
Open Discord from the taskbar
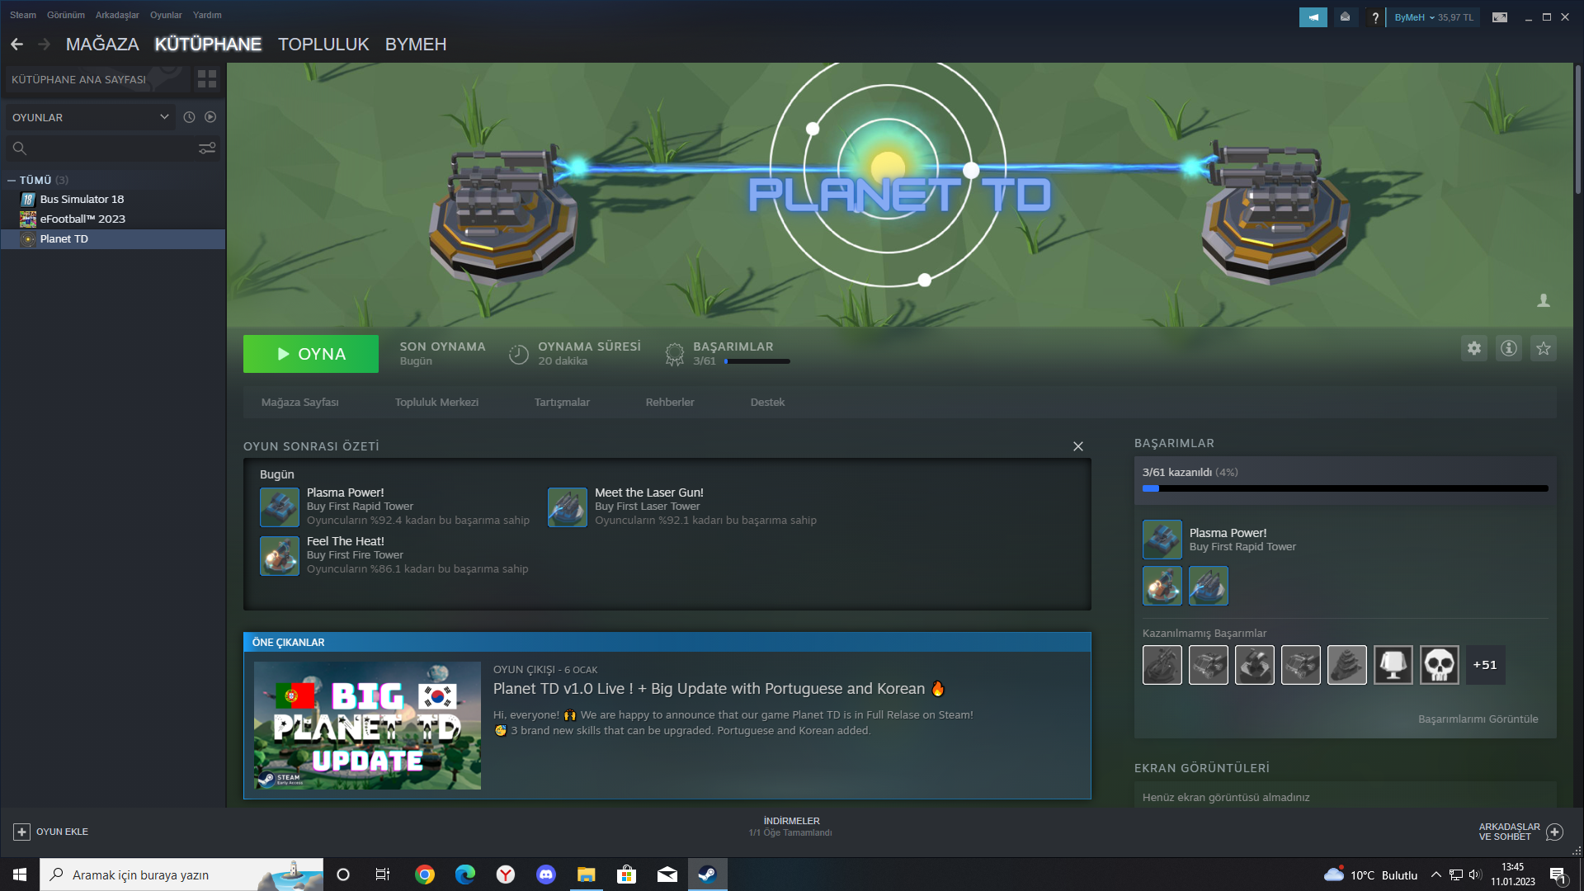[546, 874]
